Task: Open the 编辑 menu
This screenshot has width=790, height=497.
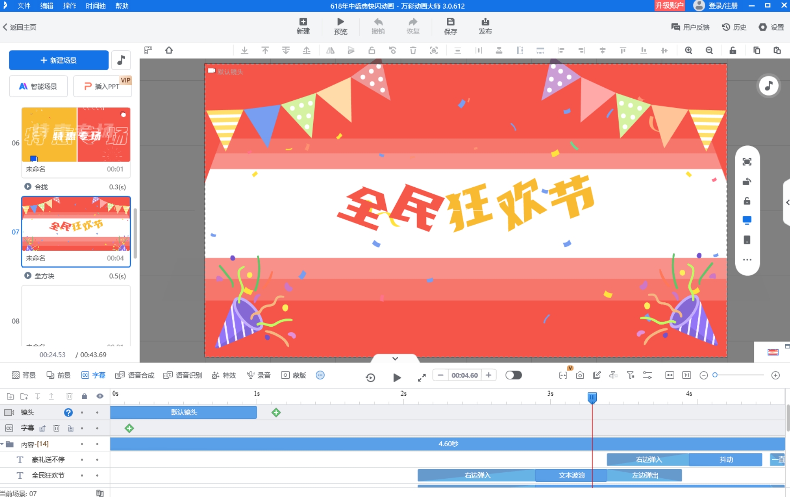Action: (47, 6)
